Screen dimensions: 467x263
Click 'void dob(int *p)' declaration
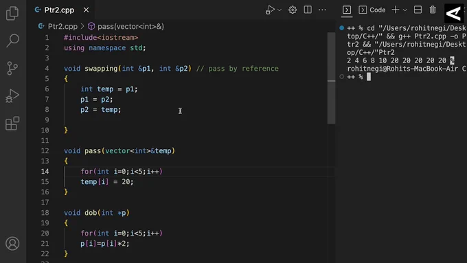97,213
